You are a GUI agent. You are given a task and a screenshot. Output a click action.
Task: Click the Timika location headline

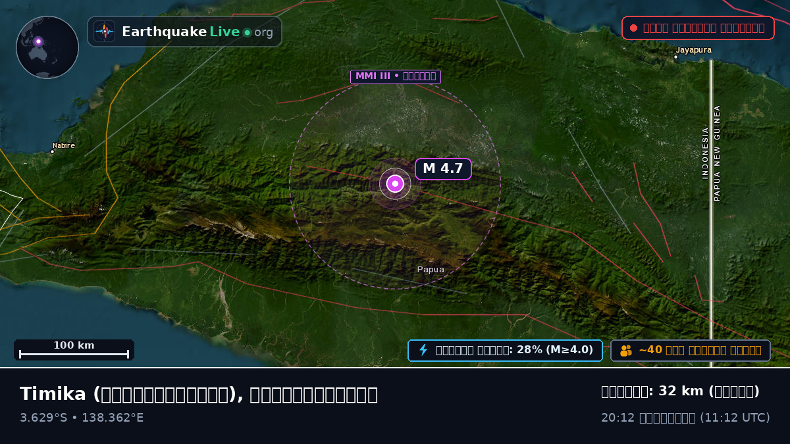(x=199, y=394)
